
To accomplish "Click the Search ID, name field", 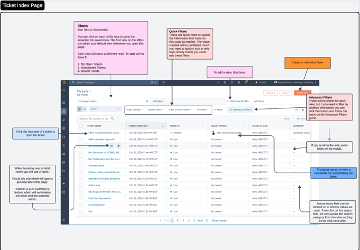I will point(94,119).
